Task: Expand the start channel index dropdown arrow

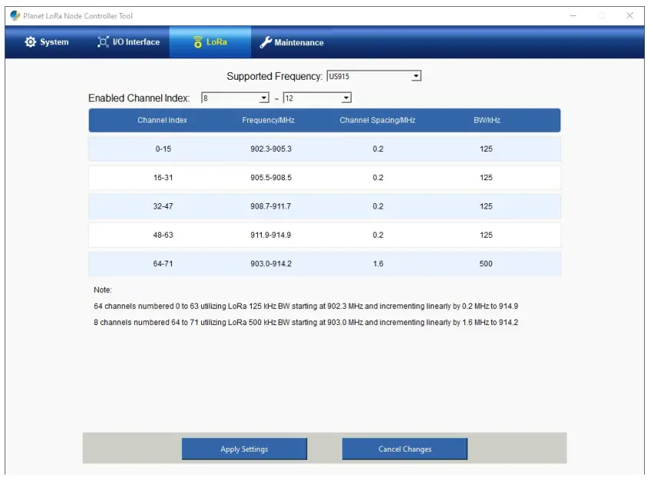Action: 263,98
